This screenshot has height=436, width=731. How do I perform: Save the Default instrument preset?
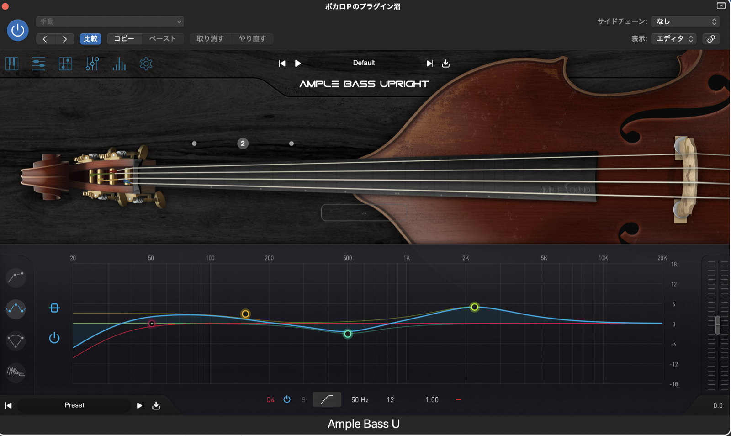446,64
